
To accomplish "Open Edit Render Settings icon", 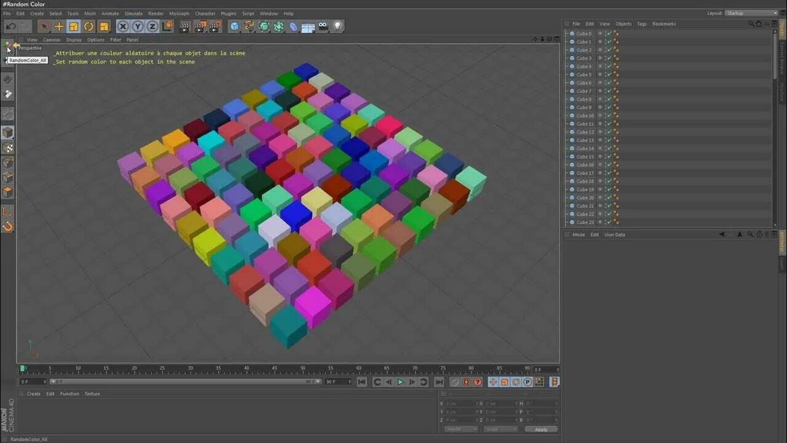I will [x=215, y=26].
